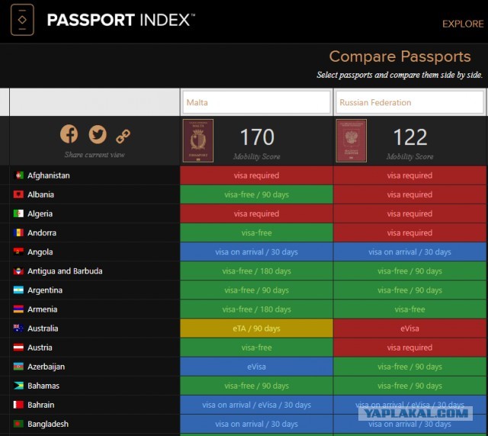Click the Azerbaijan flag icon
This screenshot has height=436, width=488.
click(x=18, y=367)
